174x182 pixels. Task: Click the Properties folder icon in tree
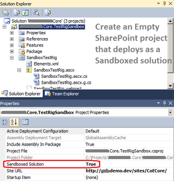22,33
